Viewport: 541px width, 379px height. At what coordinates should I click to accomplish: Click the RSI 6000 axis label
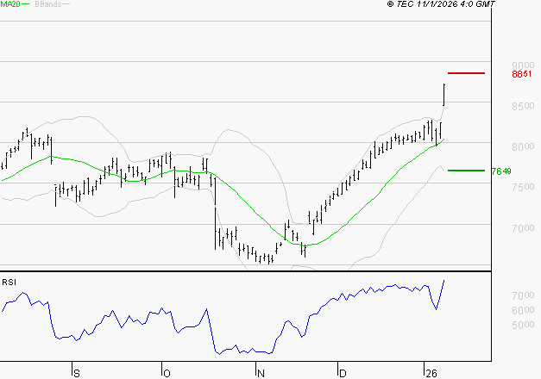(523, 310)
